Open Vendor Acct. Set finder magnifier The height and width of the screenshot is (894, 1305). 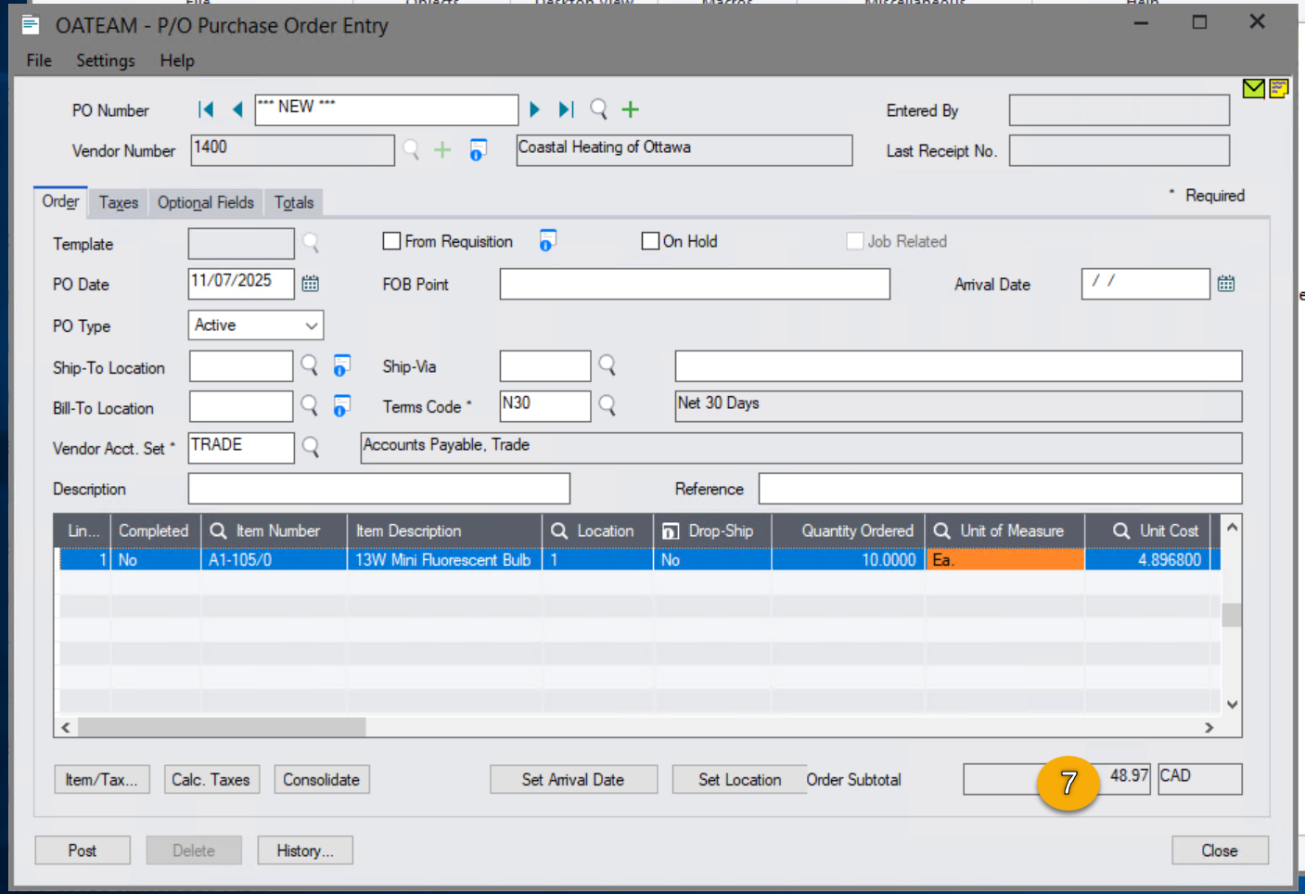click(x=311, y=447)
